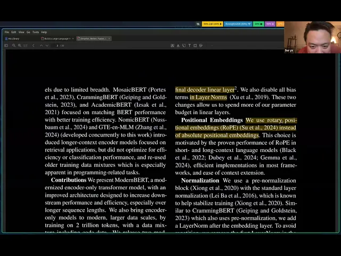
Task: Click the purple 50% status block
Action: click(x=270, y=24)
